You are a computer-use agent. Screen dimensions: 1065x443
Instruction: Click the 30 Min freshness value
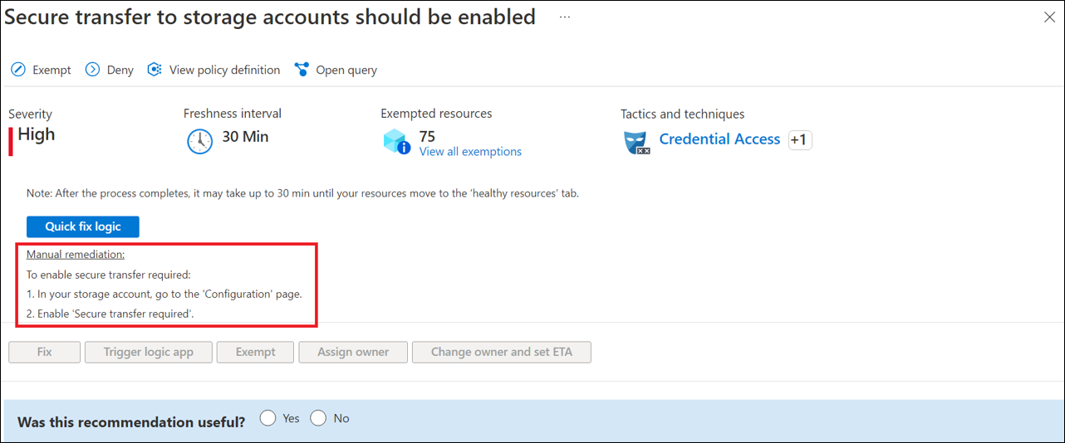[x=245, y=137]
